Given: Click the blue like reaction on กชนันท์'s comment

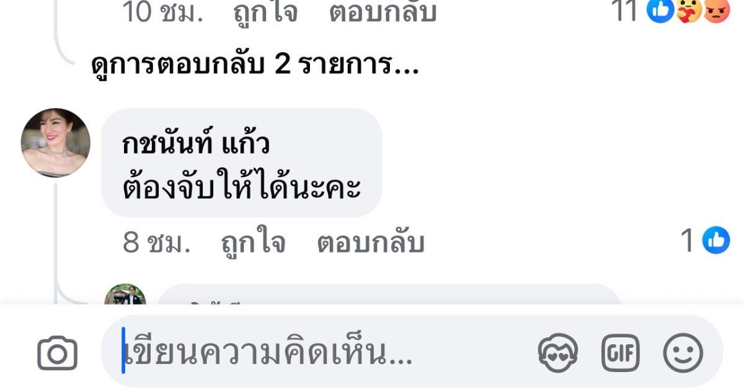Looking at the screenshot, I should click(716, 240).
